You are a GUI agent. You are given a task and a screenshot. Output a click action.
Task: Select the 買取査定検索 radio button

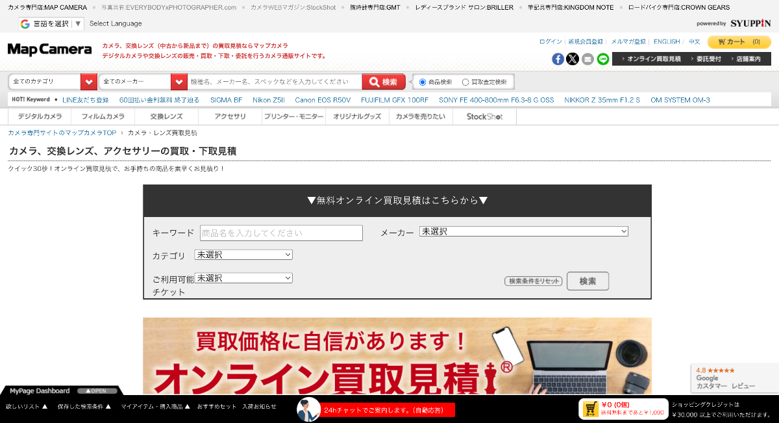click(x=465, y=83)
